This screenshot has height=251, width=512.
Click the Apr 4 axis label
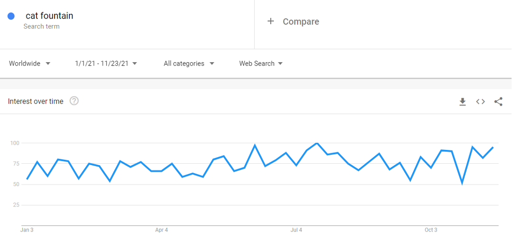pos(162,230)
